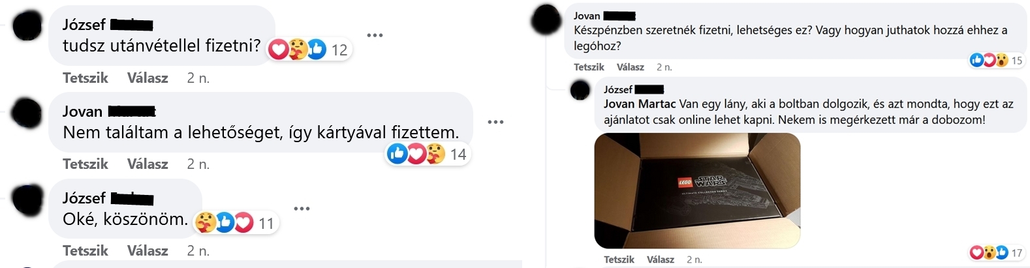Show the 17 reactions under the box photo
The width and height of the screenshot is (1030, 268).
[997, 252]
